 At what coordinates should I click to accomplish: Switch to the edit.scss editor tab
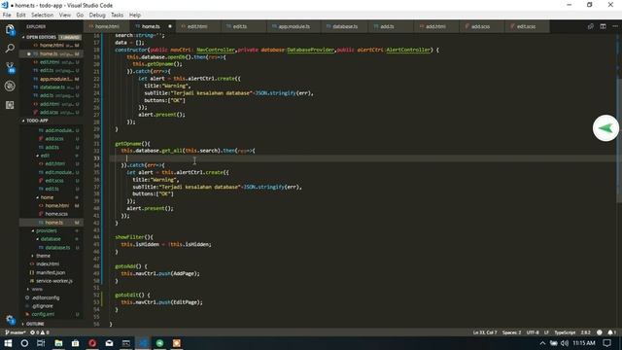526,26
